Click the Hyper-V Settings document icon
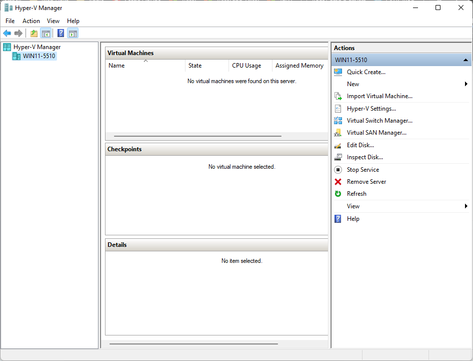The image size is (473, 361). (338, 109)
